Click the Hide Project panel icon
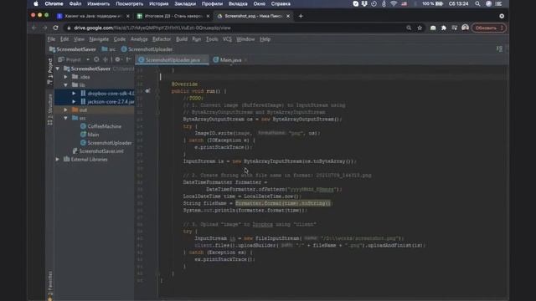This screenshot has width=536, height=301. (128, 59)
